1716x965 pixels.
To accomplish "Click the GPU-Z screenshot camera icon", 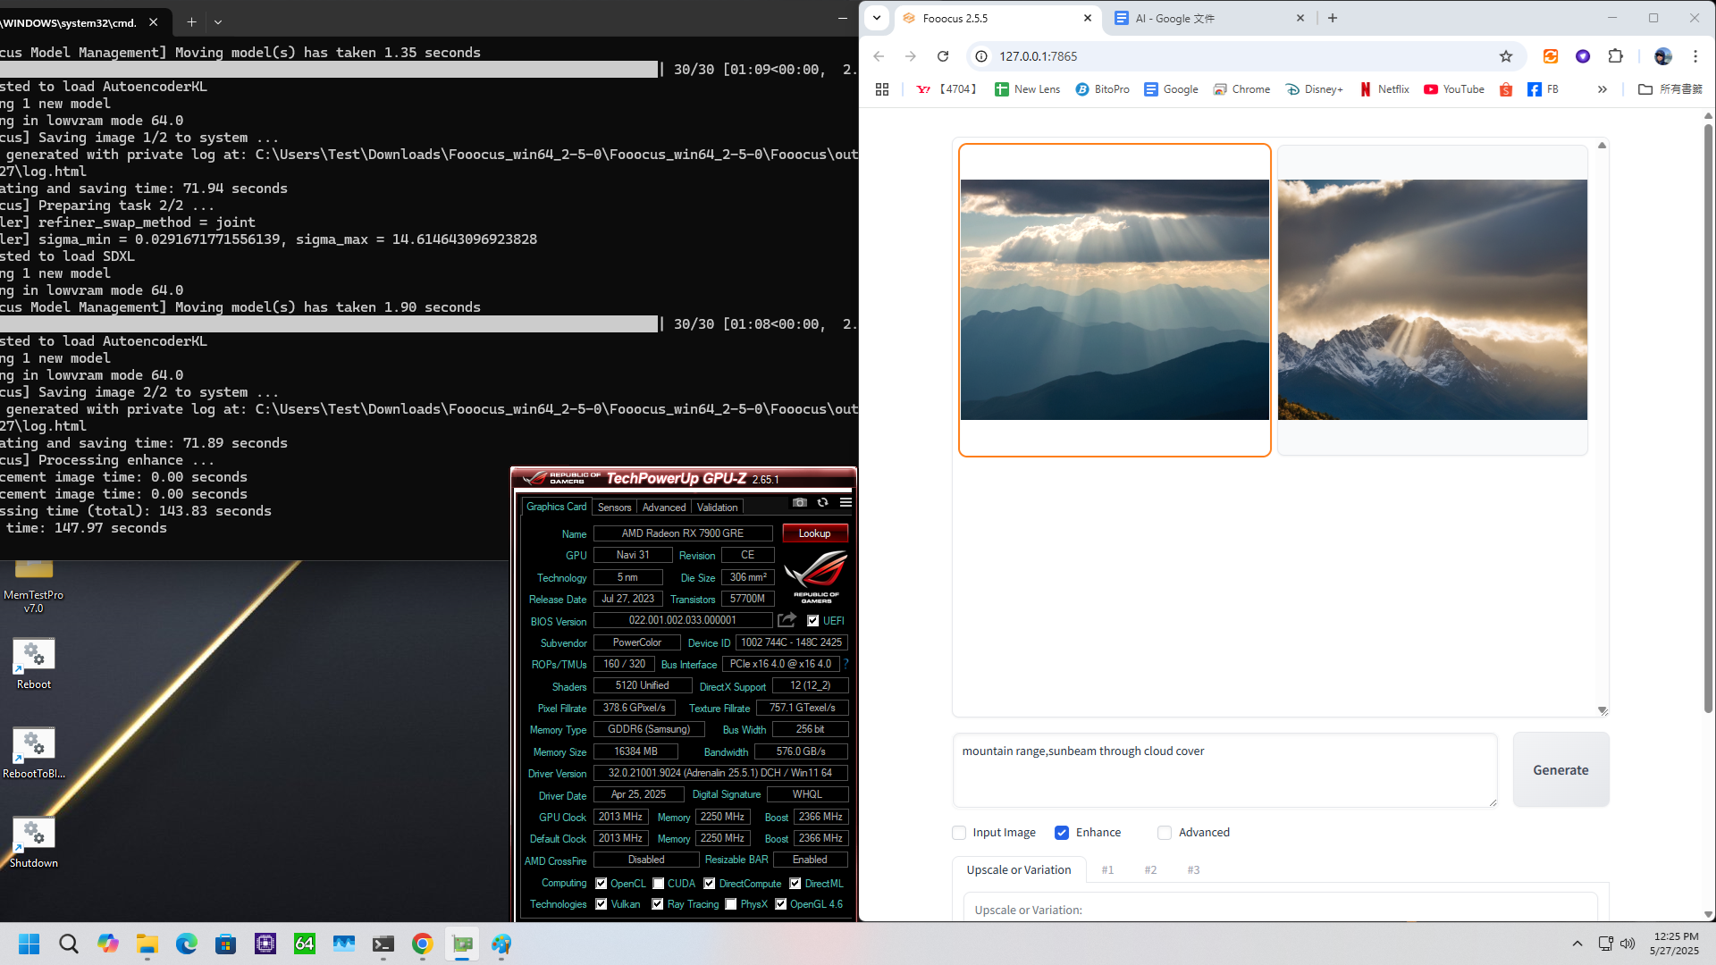I will [x=800, y=502].
